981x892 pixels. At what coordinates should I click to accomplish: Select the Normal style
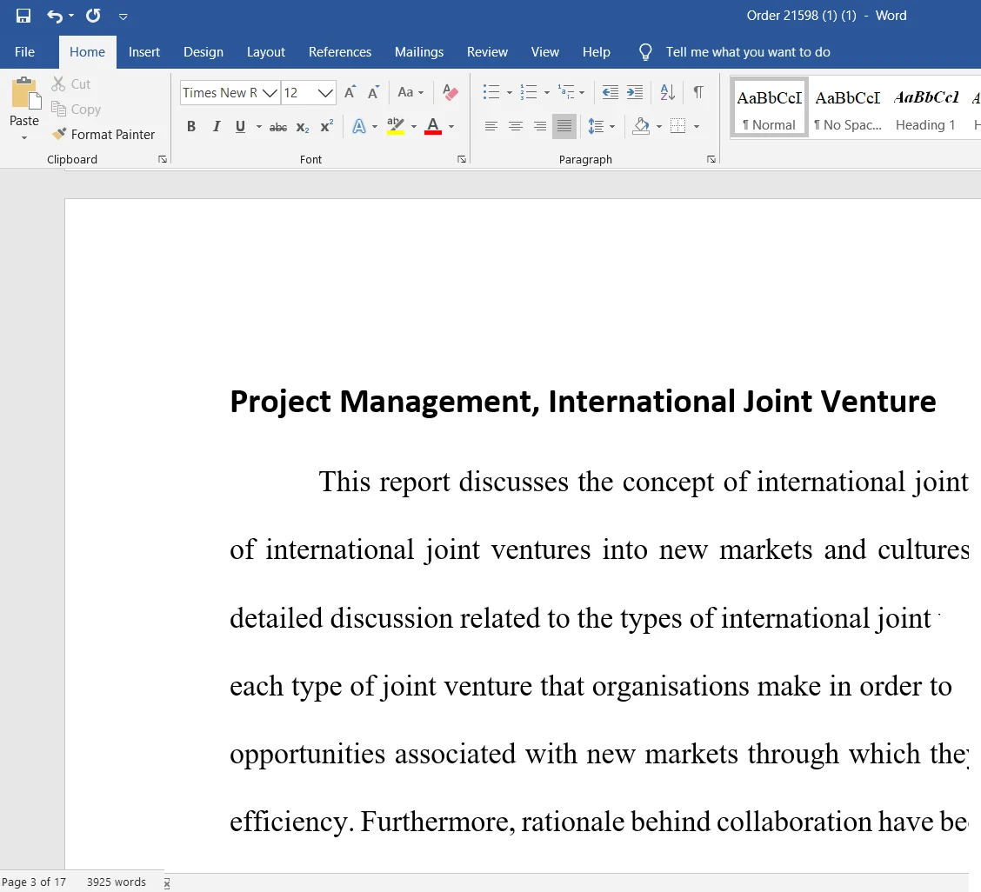(769, 108)
